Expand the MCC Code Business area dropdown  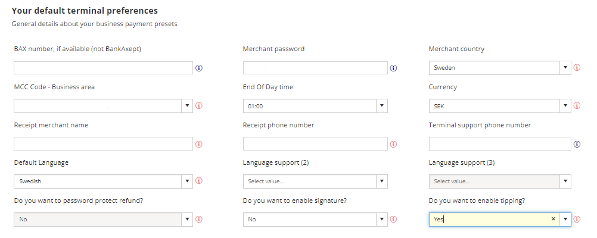coord(187,106)
